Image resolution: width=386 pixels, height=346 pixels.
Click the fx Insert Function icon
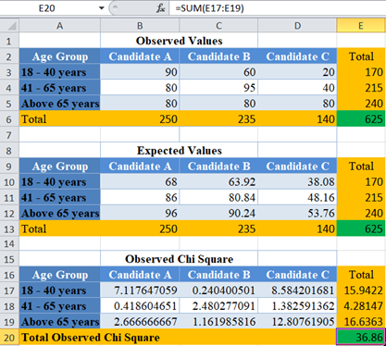coord(160,8)
